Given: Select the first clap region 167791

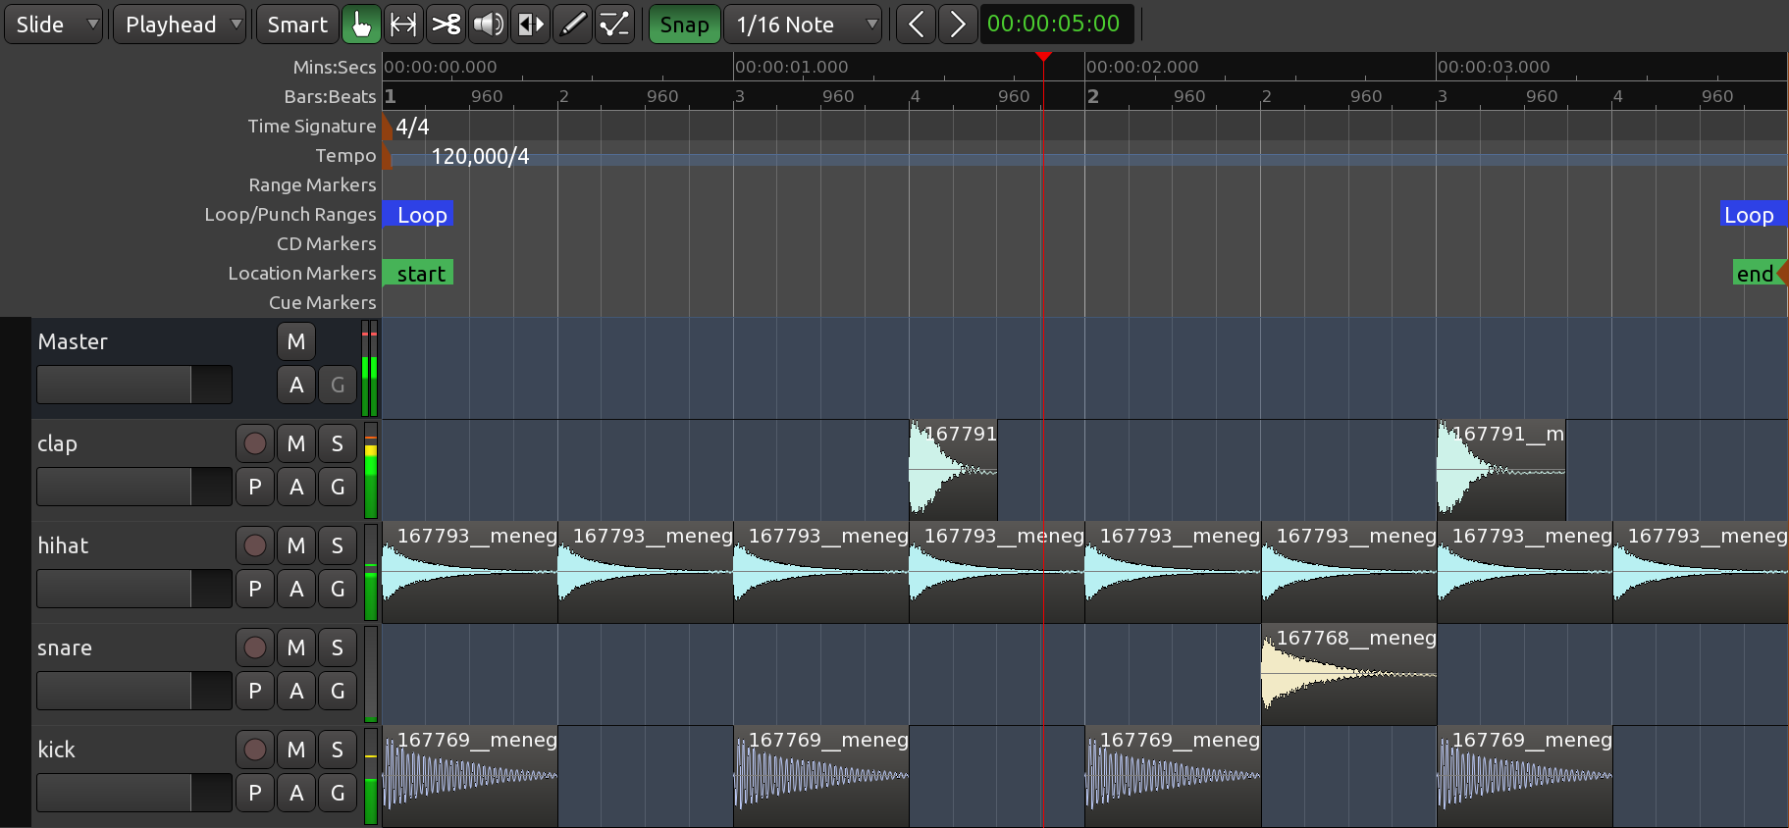Looking at the screenshot, I should [x=953, y=470].
